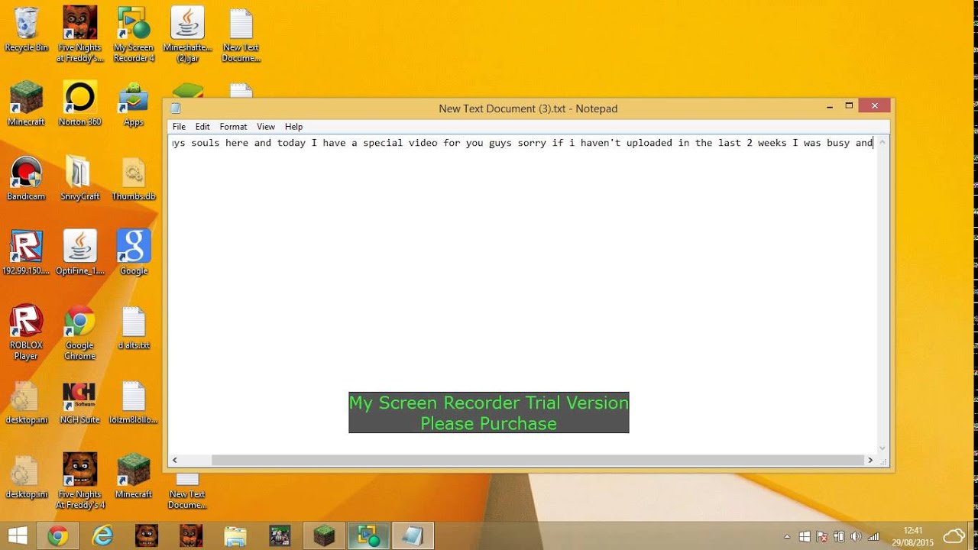This screenshot has width=978, height=550.
Task: Open volume control in system tray
Action: tap(856, 536)
